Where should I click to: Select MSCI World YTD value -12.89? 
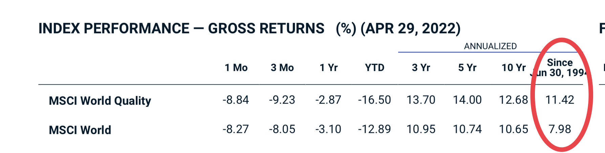coord(374,129)
